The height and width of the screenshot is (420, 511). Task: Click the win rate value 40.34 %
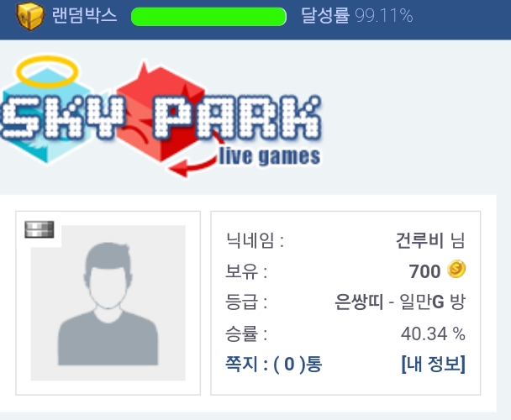click(433, 333)
